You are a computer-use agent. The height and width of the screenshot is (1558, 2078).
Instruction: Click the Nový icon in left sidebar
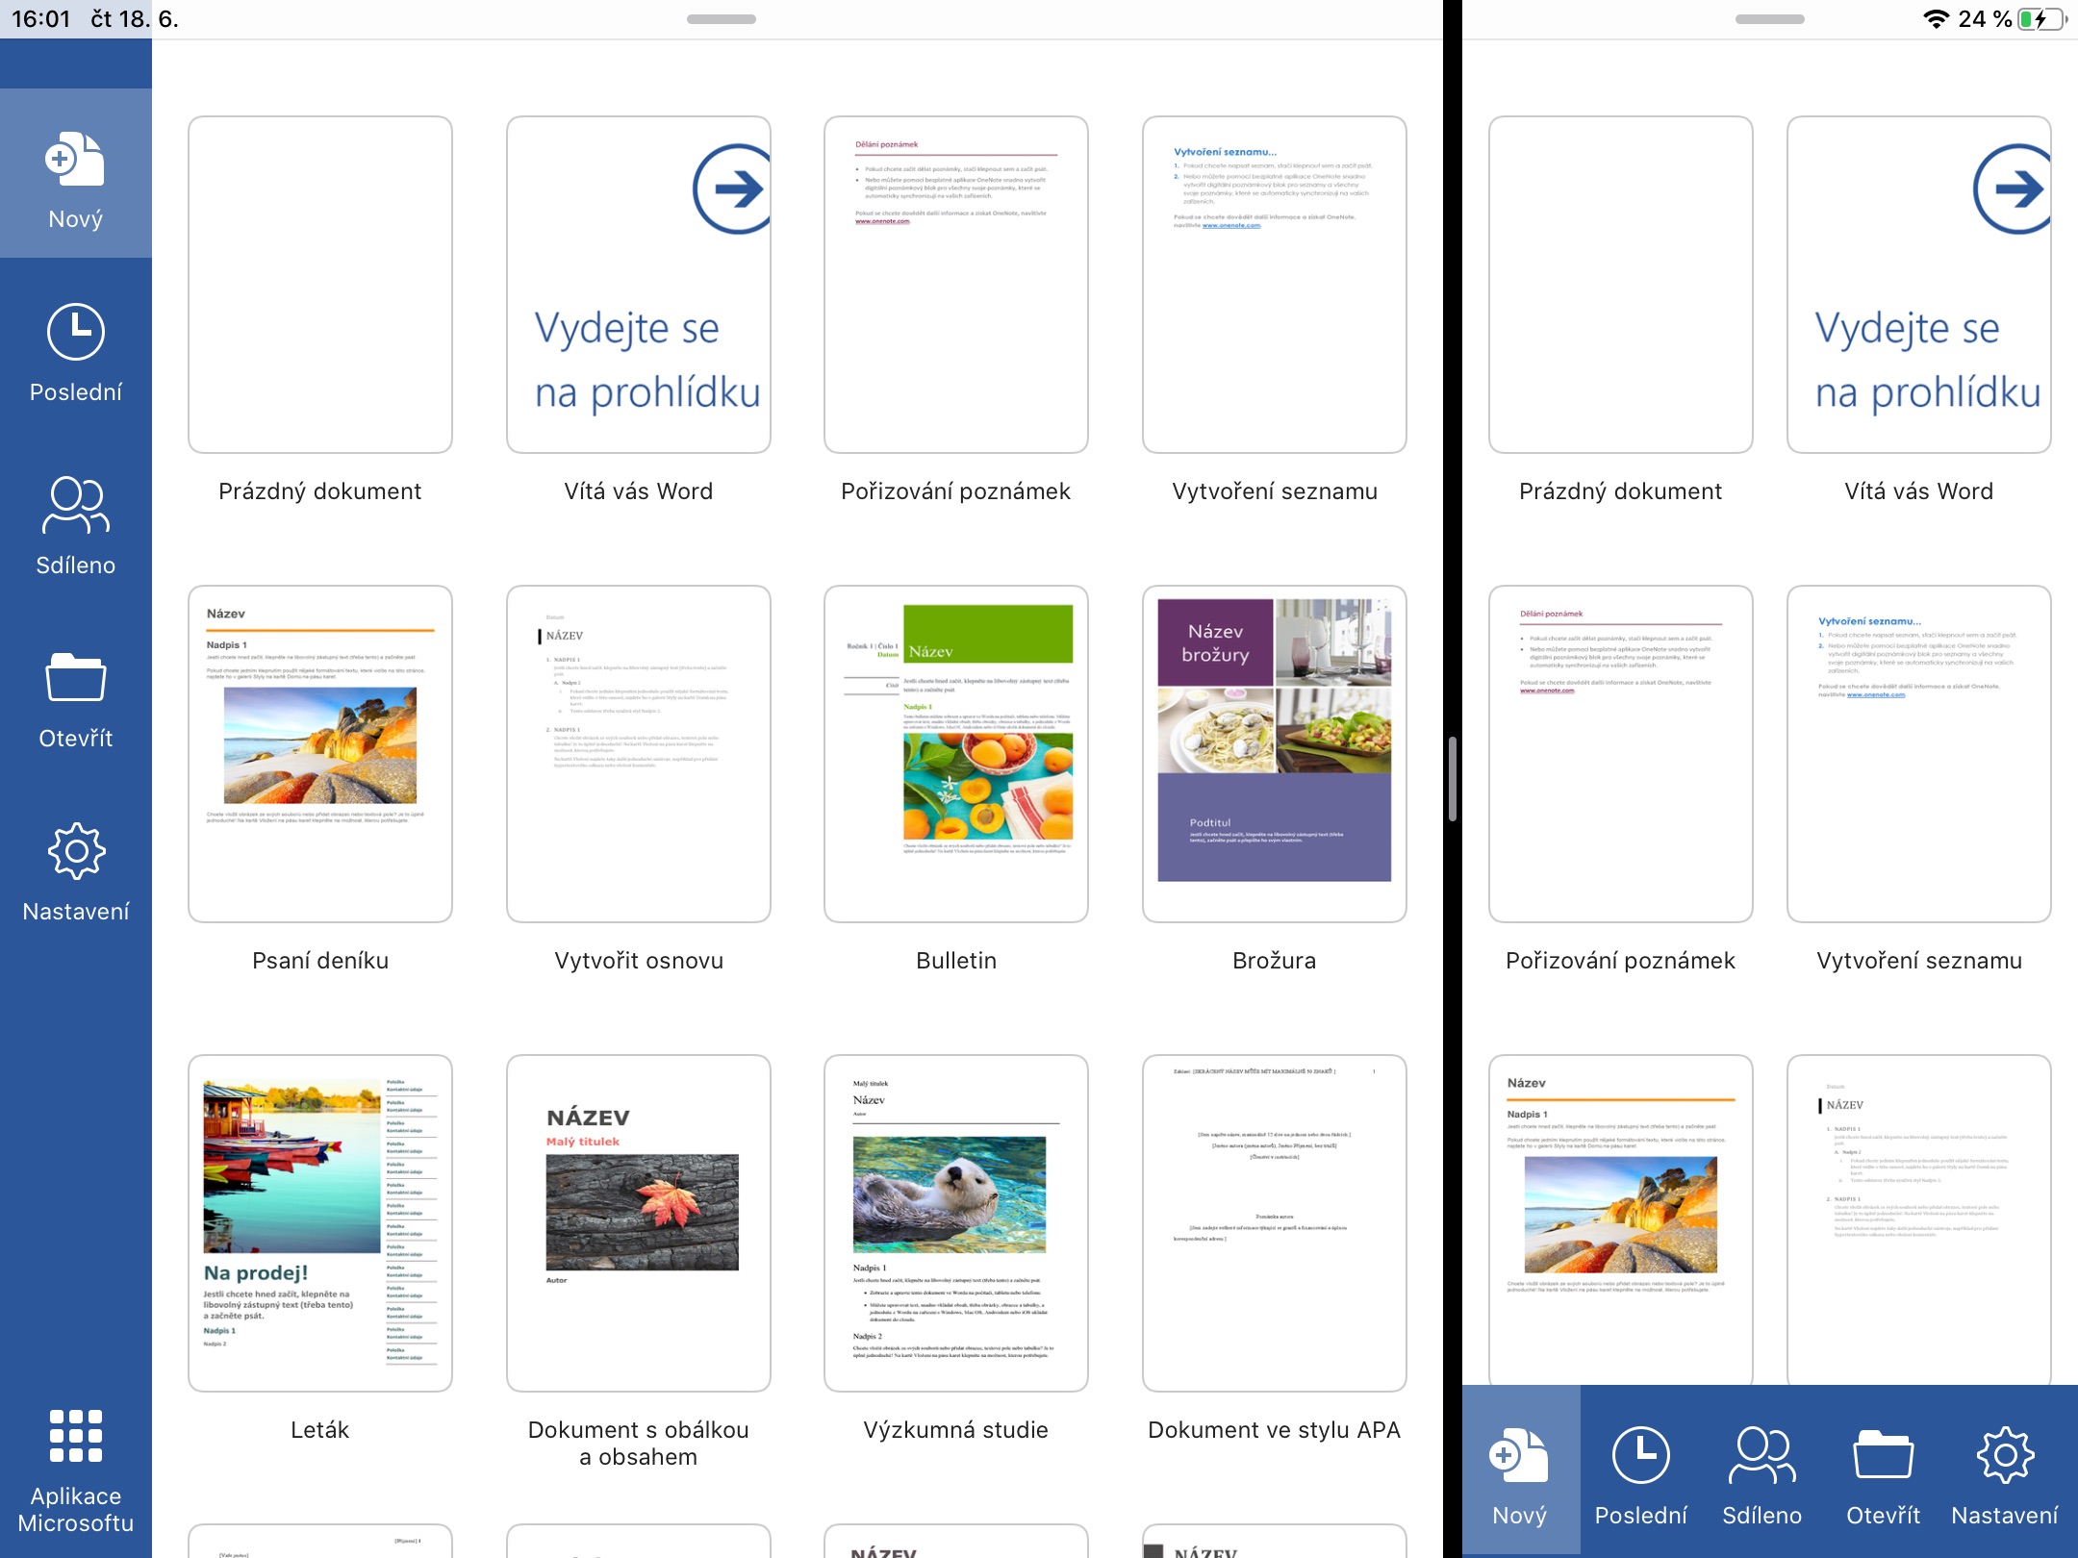click(x=75, y=161)
